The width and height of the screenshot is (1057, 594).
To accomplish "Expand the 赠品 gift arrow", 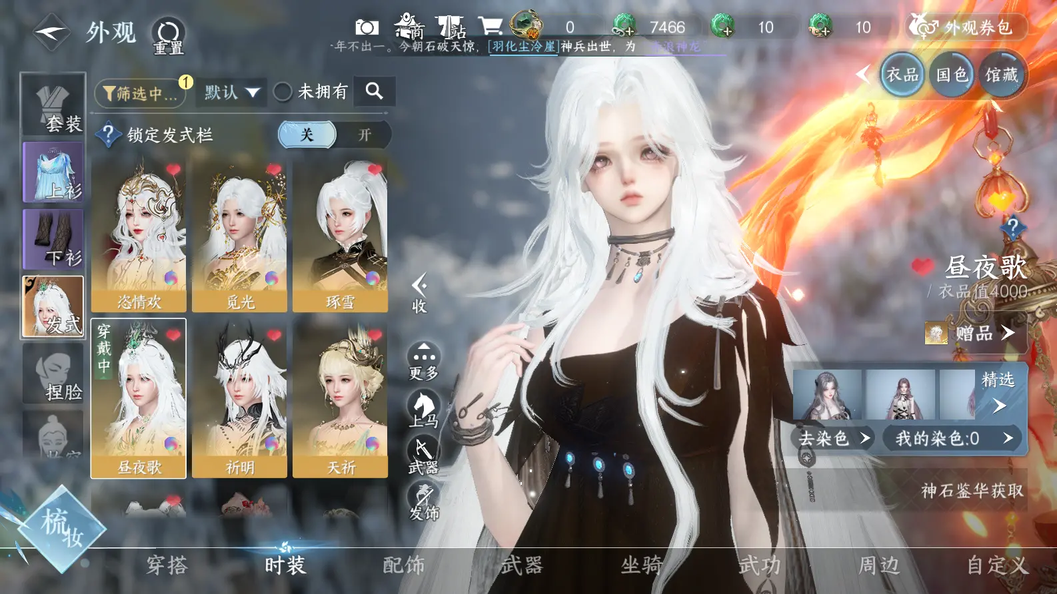I will click(x=1008, y=332).
